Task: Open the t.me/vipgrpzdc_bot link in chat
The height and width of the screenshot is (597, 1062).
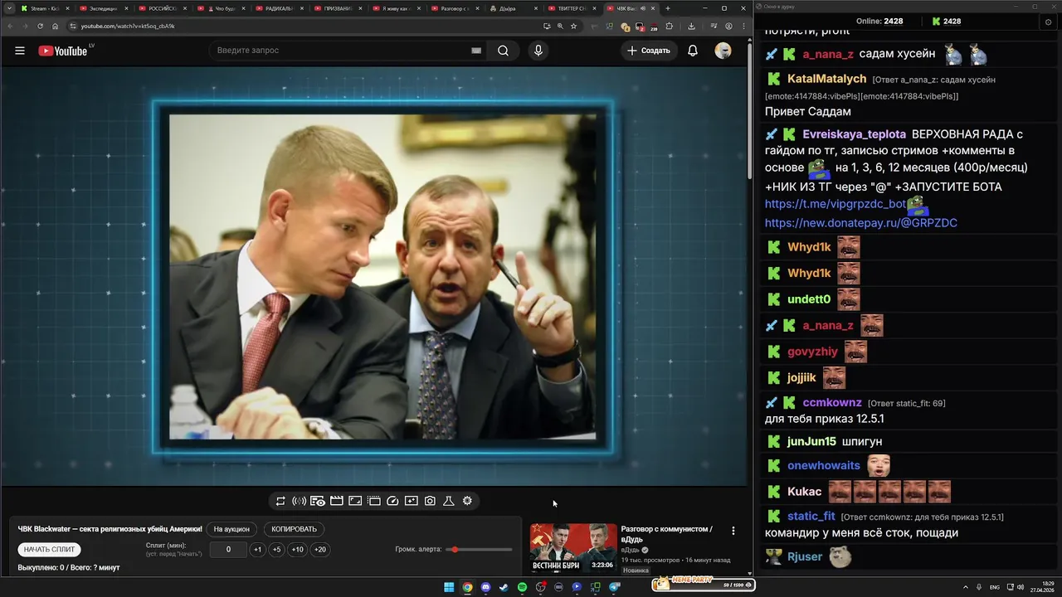Action: coord(835,204)
